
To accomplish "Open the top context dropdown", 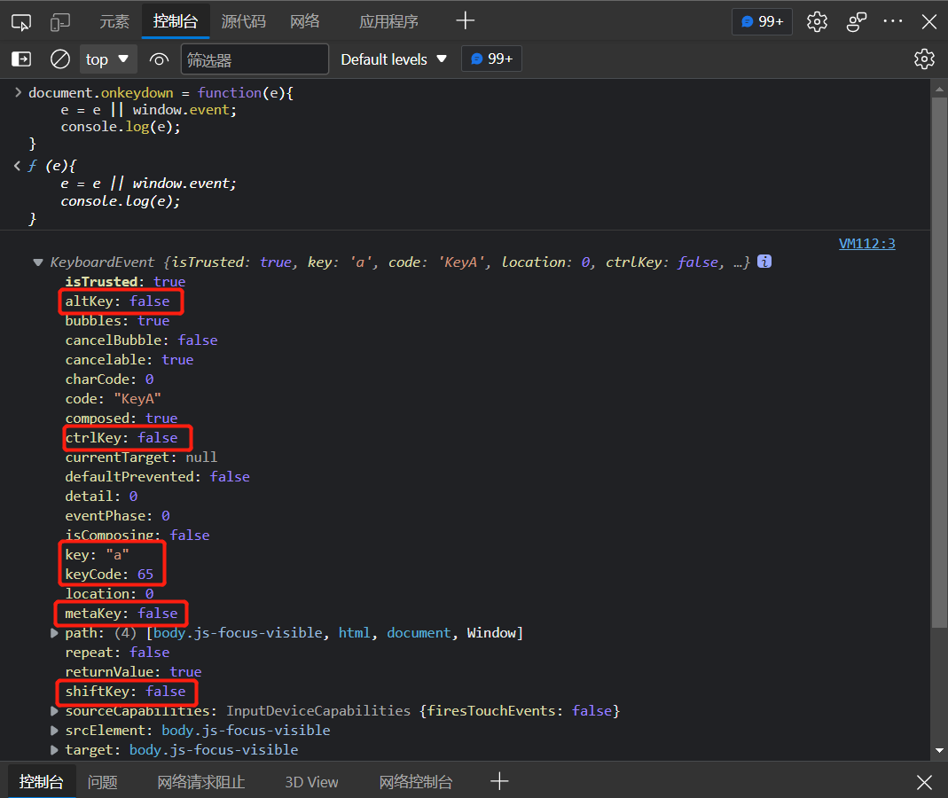I will click(x=107, y=59).
